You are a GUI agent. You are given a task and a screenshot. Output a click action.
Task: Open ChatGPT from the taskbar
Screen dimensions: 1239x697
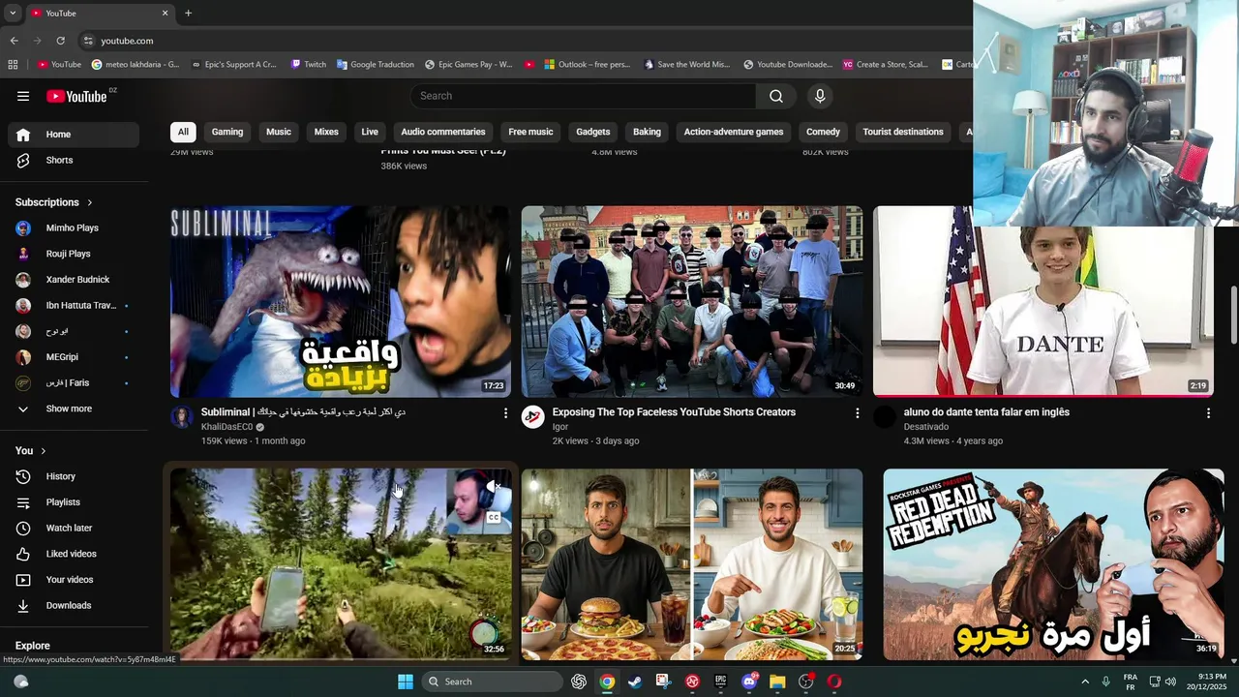579,682
